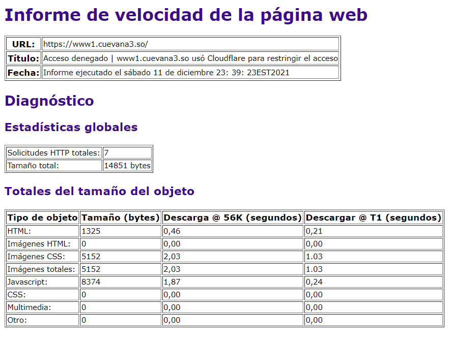The height and width of the screenshot is (341, 453).
Task: Select the cuevana3 URL text in the table
Action: 95,44
